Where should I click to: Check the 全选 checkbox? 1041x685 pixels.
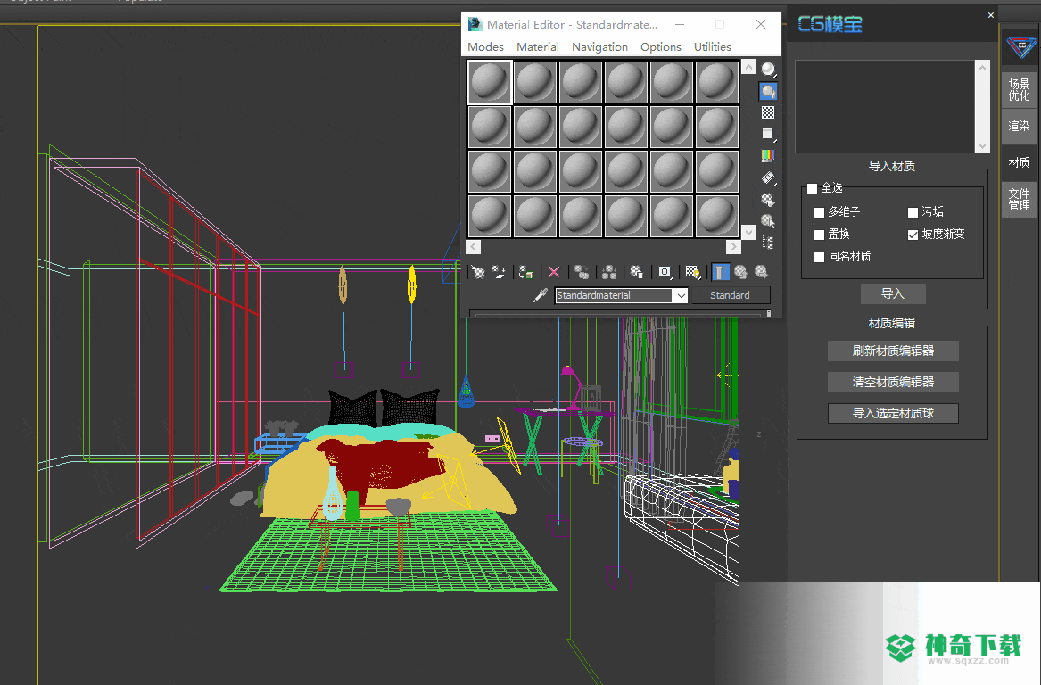(x=812, y=188)
